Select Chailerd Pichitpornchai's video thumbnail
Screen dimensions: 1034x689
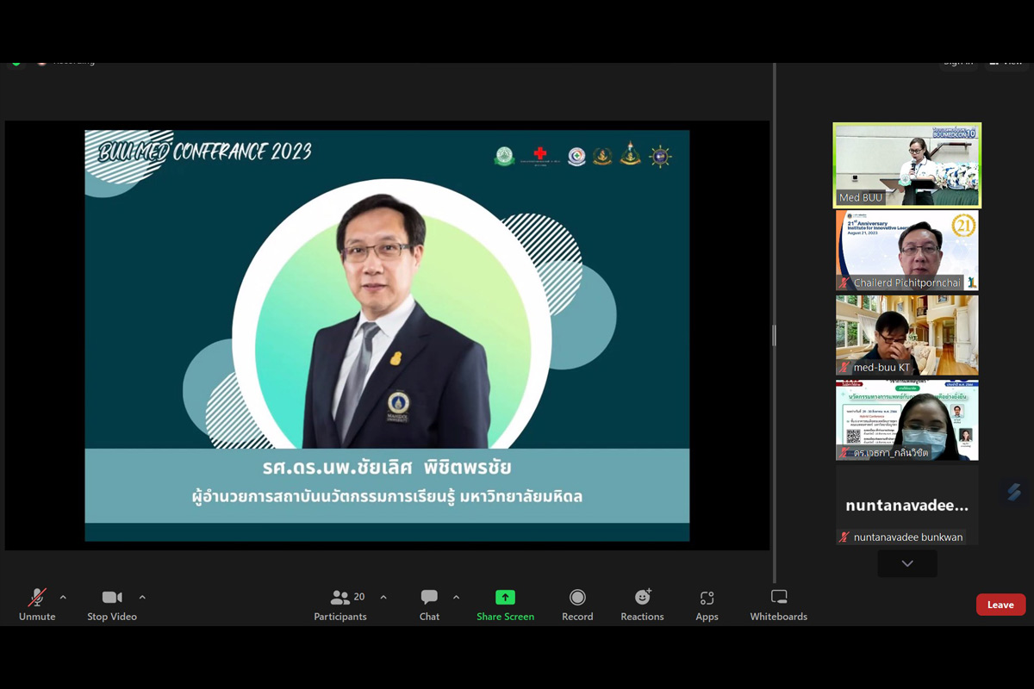click(x=906, y=250)
